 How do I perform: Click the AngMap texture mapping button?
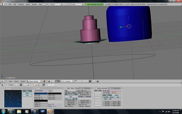click(x=106, y=97)
